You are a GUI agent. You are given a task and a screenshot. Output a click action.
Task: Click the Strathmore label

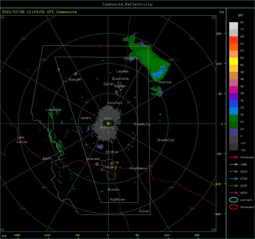point(138,168)
